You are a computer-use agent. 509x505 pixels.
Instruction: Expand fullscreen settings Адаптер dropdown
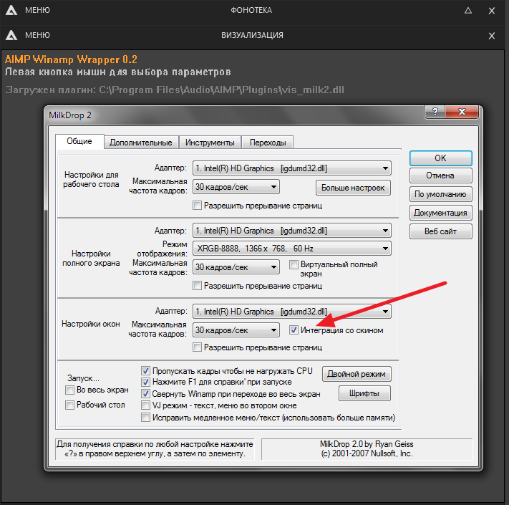click(x=292, y=231)
